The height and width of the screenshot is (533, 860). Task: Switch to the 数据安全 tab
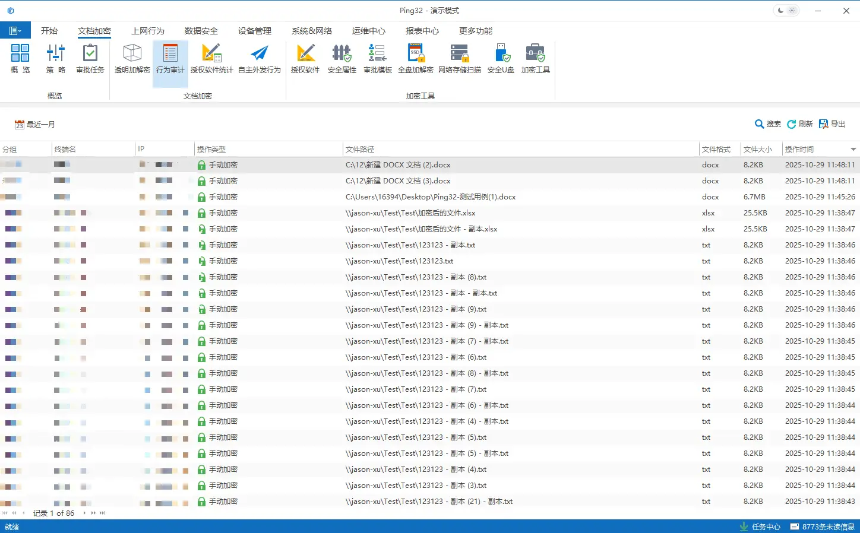pyautogui.click(x=201, y=31)
